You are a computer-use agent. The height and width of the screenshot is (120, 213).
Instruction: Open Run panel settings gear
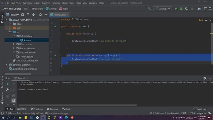[205, 78]
